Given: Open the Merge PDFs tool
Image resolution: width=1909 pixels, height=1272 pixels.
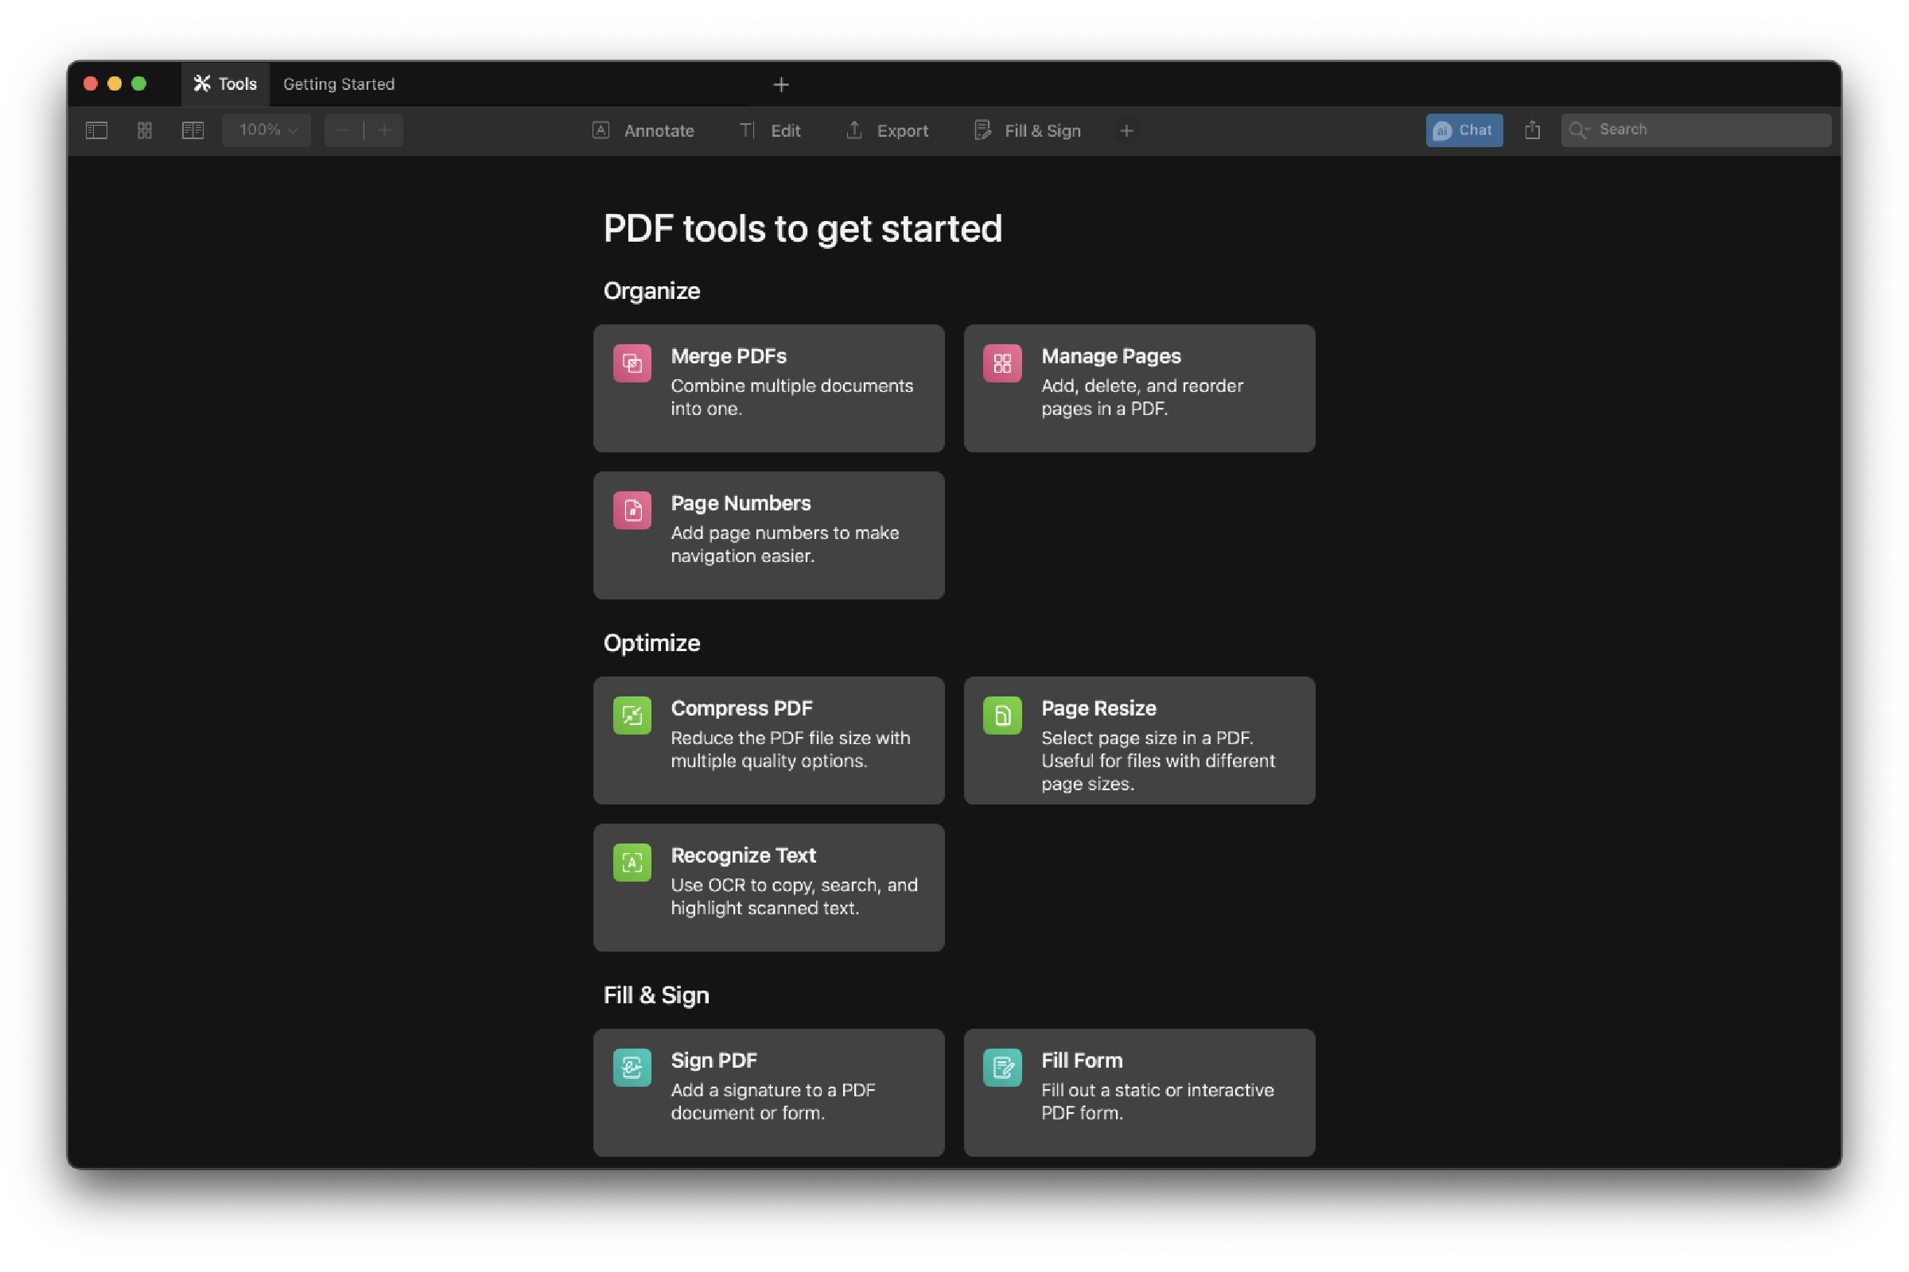Looking at the screenshot, I should (768, 388).
